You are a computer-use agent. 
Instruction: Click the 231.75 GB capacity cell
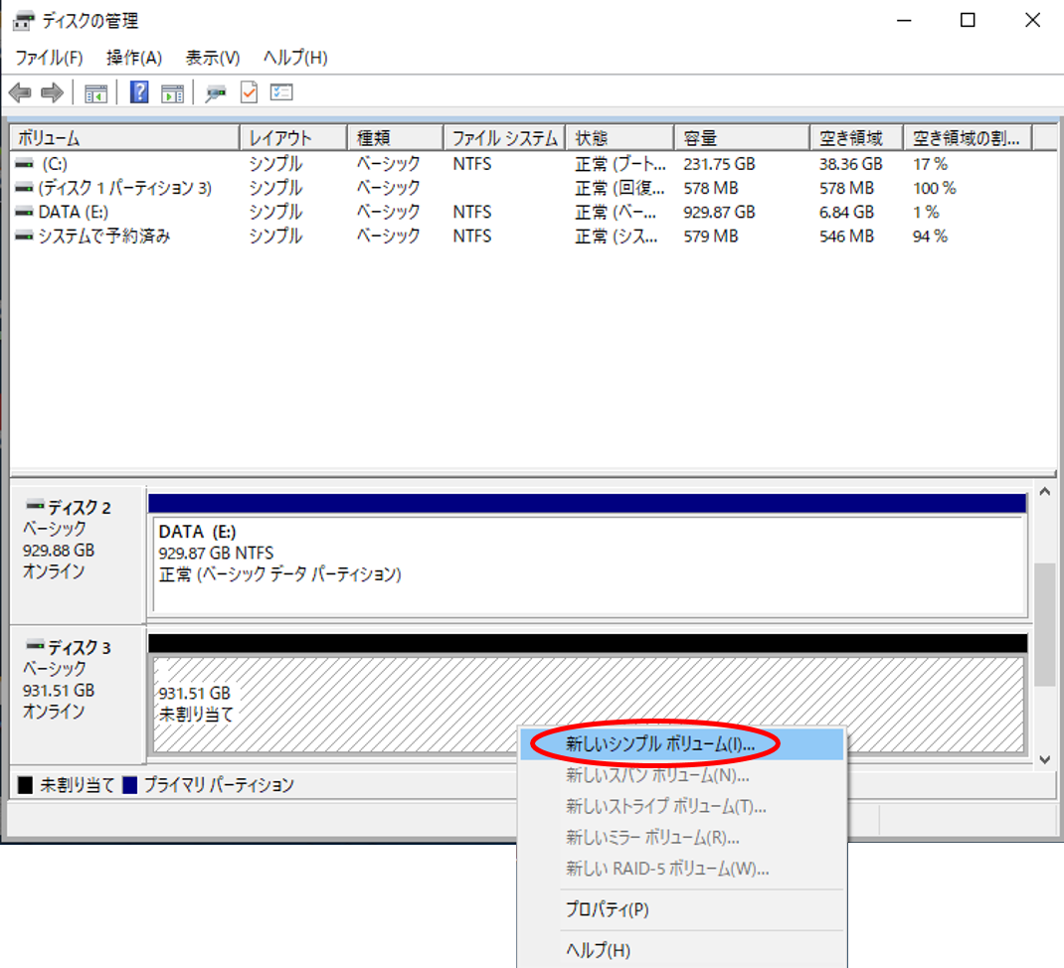coord(719,164)
